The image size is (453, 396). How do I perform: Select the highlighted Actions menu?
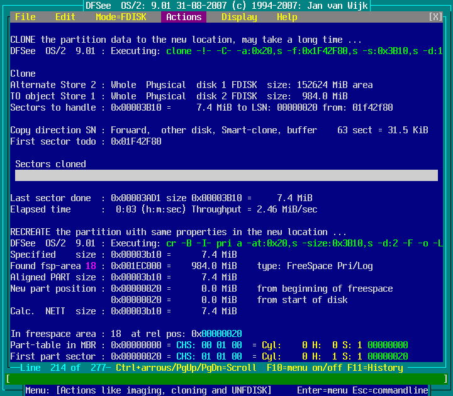(x=184, y=17)
